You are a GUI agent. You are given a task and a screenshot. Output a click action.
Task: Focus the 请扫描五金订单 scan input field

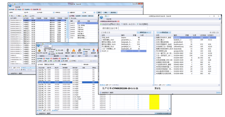click(x=133, y=28)
